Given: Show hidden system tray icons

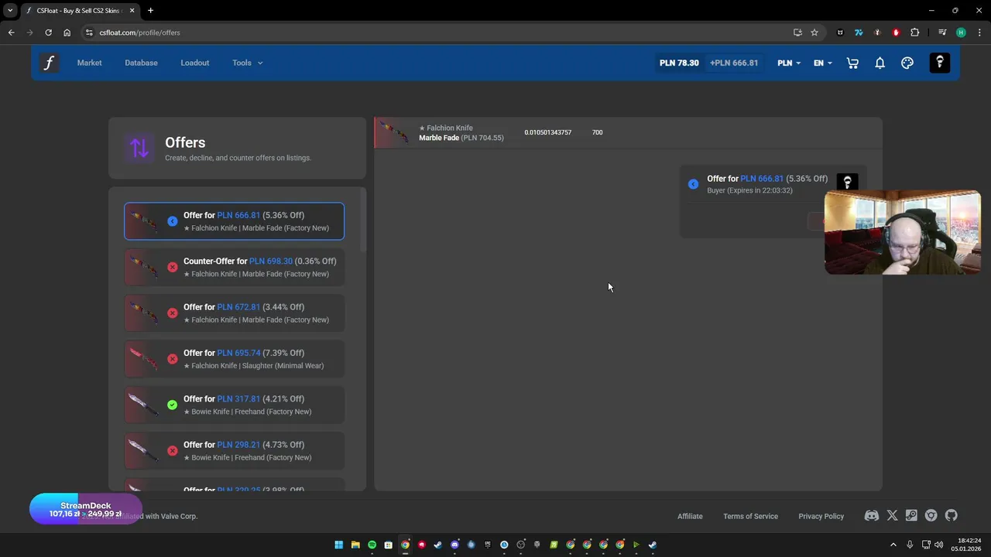Looking at the screenshot, I should pos(893,545).
